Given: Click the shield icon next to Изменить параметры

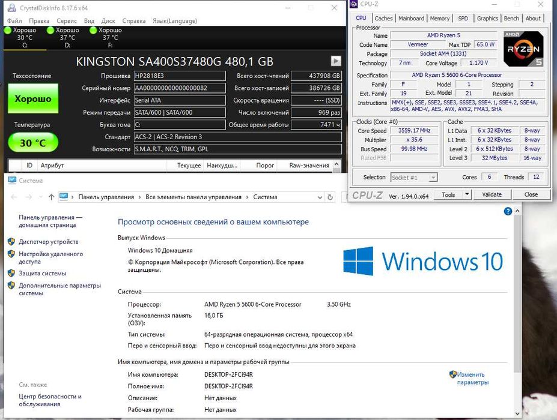Looking at the screenshot, I should (452, 374).
